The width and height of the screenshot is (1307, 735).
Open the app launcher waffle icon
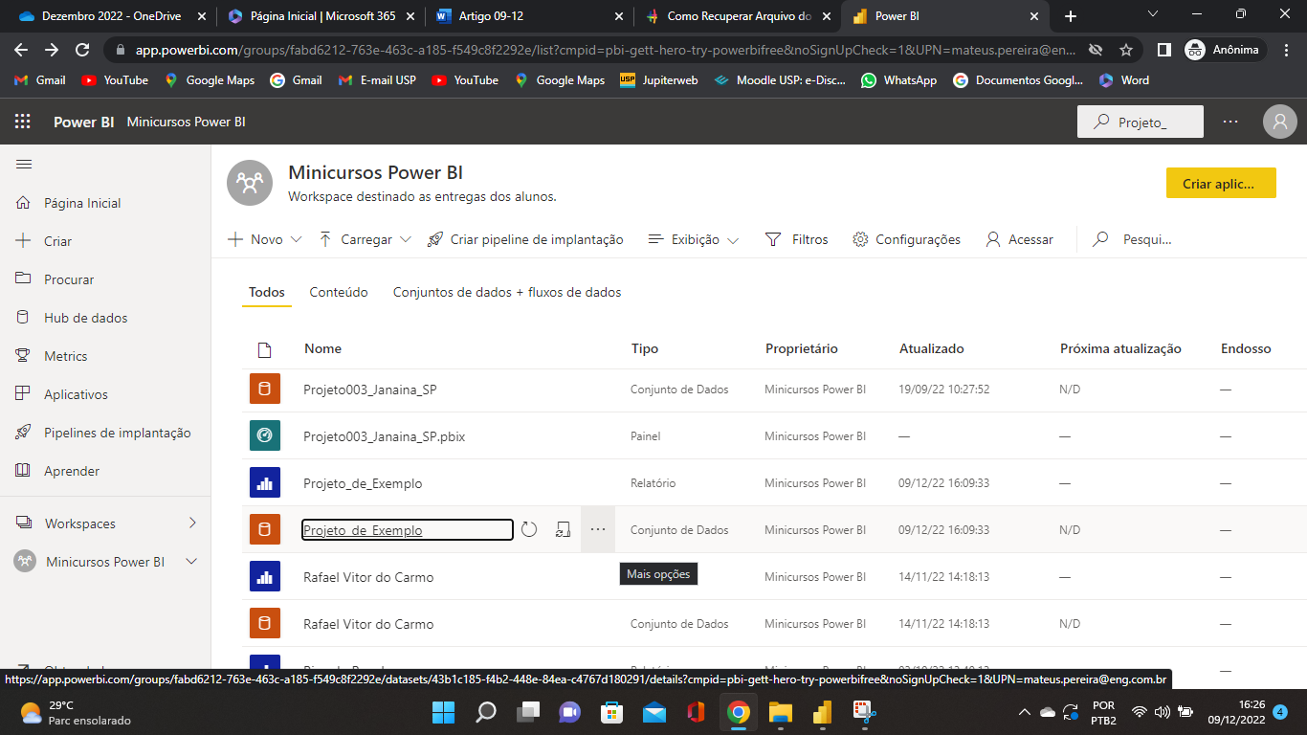23,122
